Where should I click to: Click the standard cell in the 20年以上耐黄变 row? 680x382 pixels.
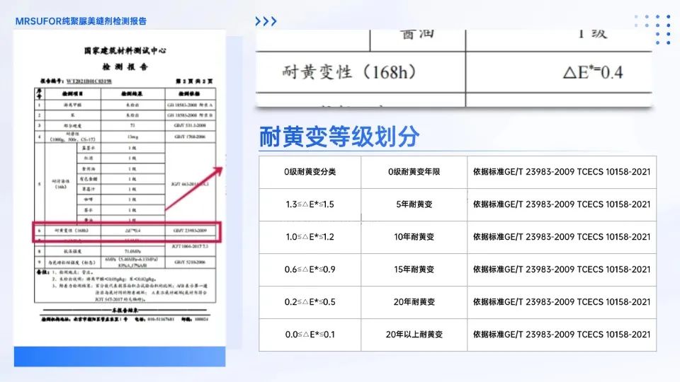[562, 335]
